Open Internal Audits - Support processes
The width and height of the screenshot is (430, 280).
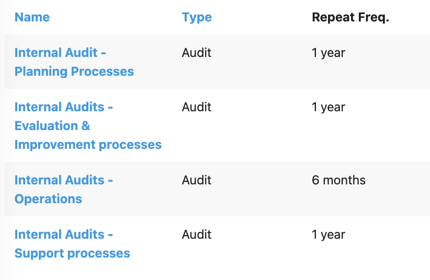click(x=72, y=244)
